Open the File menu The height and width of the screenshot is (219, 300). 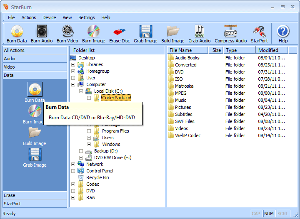[x=11, y=17]
